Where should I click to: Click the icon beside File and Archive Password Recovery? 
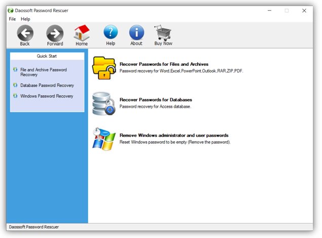(x=15, y=69)
